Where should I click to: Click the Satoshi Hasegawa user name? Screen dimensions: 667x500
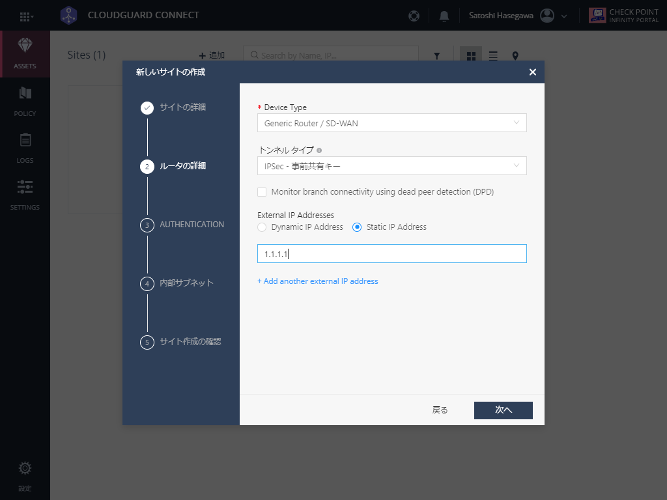tap(501, 16)
